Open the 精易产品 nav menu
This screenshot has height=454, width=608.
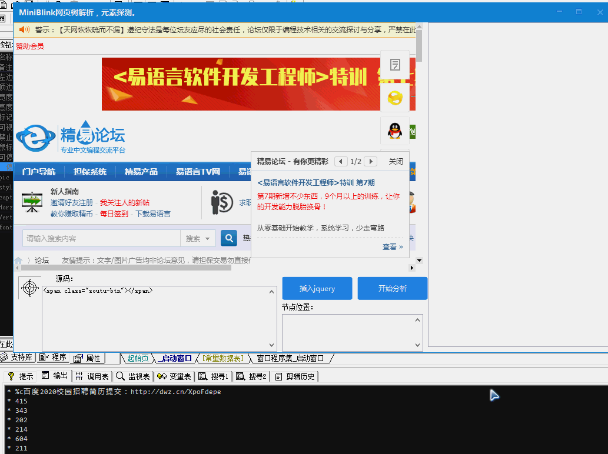(141, 172)
